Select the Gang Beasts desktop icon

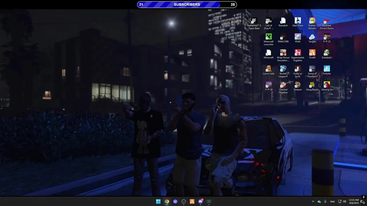point(312,87)
